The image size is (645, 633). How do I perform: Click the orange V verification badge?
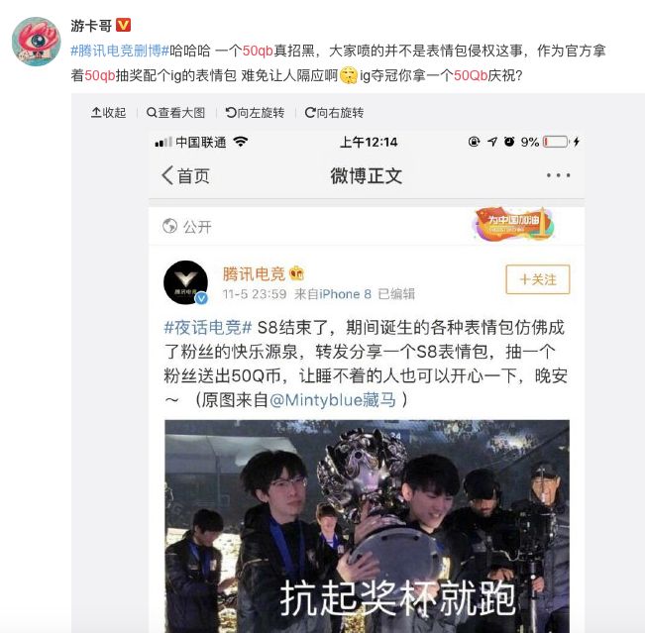[123, 25]
